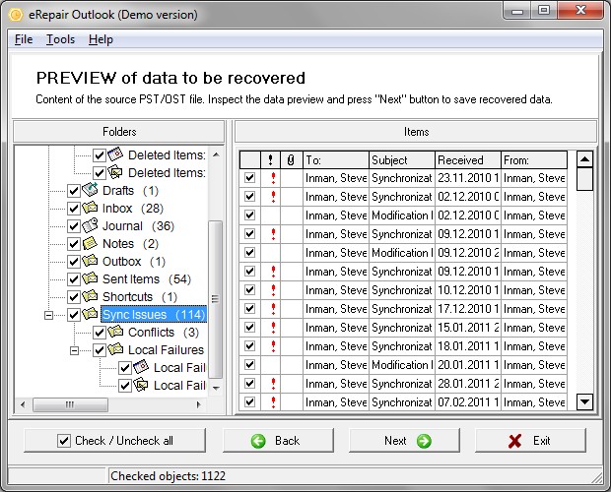Select the Shortcuts (1) folder
The width and height of the screenshot is (611, 492).
140,297
